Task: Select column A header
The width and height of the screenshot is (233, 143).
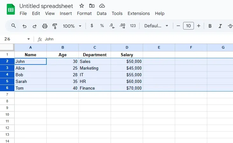Action: coord(31,47)
